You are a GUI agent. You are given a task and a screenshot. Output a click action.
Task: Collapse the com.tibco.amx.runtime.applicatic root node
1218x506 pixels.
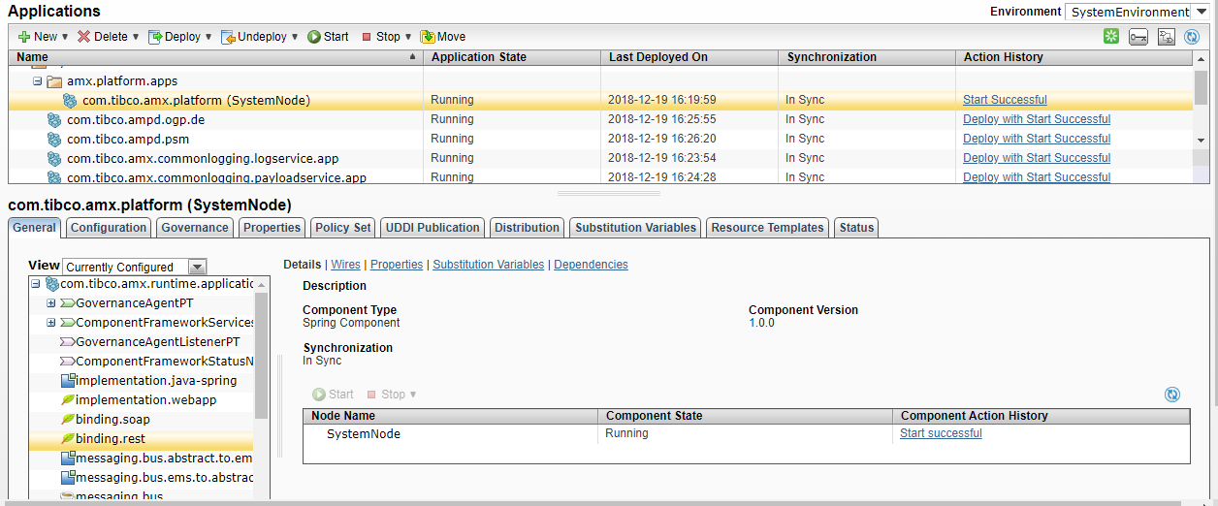pyautogui.click(x=36, y=284)
